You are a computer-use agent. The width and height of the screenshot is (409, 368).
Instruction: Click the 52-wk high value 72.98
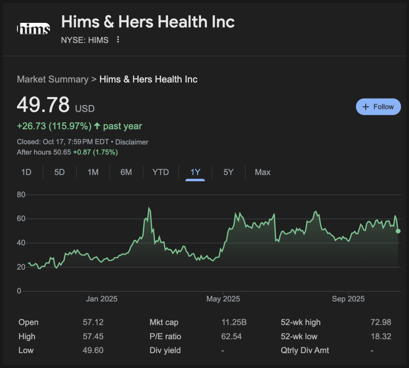click(x=380, y=322)
